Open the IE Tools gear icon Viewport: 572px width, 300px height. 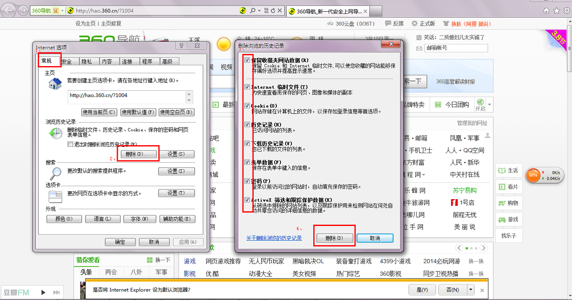click(x=566, y=10)
